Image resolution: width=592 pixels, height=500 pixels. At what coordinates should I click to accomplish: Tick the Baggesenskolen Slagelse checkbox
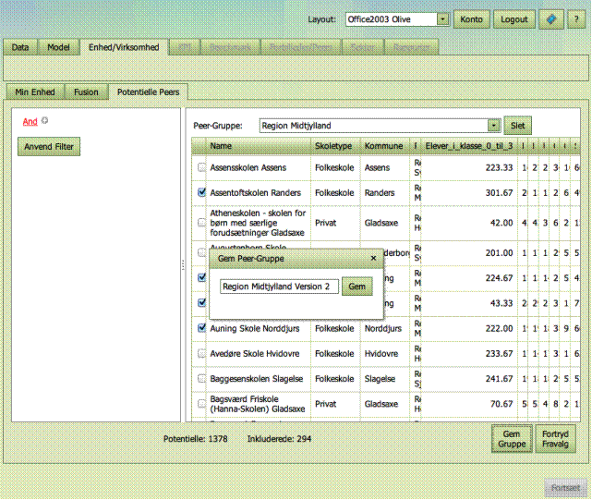[x=201, y=378]
